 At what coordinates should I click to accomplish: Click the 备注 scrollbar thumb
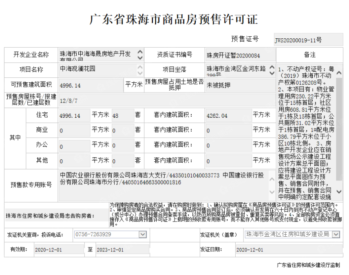coord(339,129)
